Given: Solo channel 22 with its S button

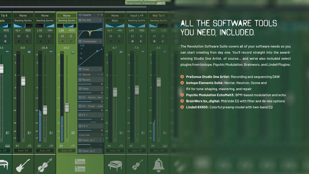Looking at the screenshot, I should tap(49, 36).
